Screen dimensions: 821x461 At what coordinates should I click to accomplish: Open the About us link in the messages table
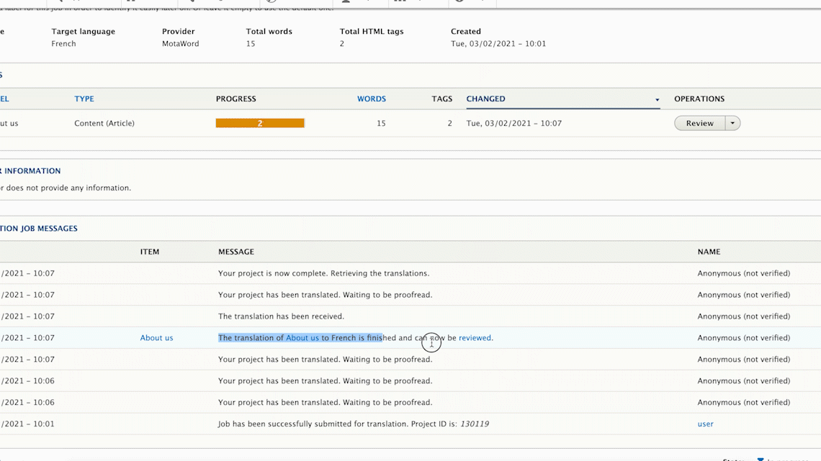click(156, 337)
